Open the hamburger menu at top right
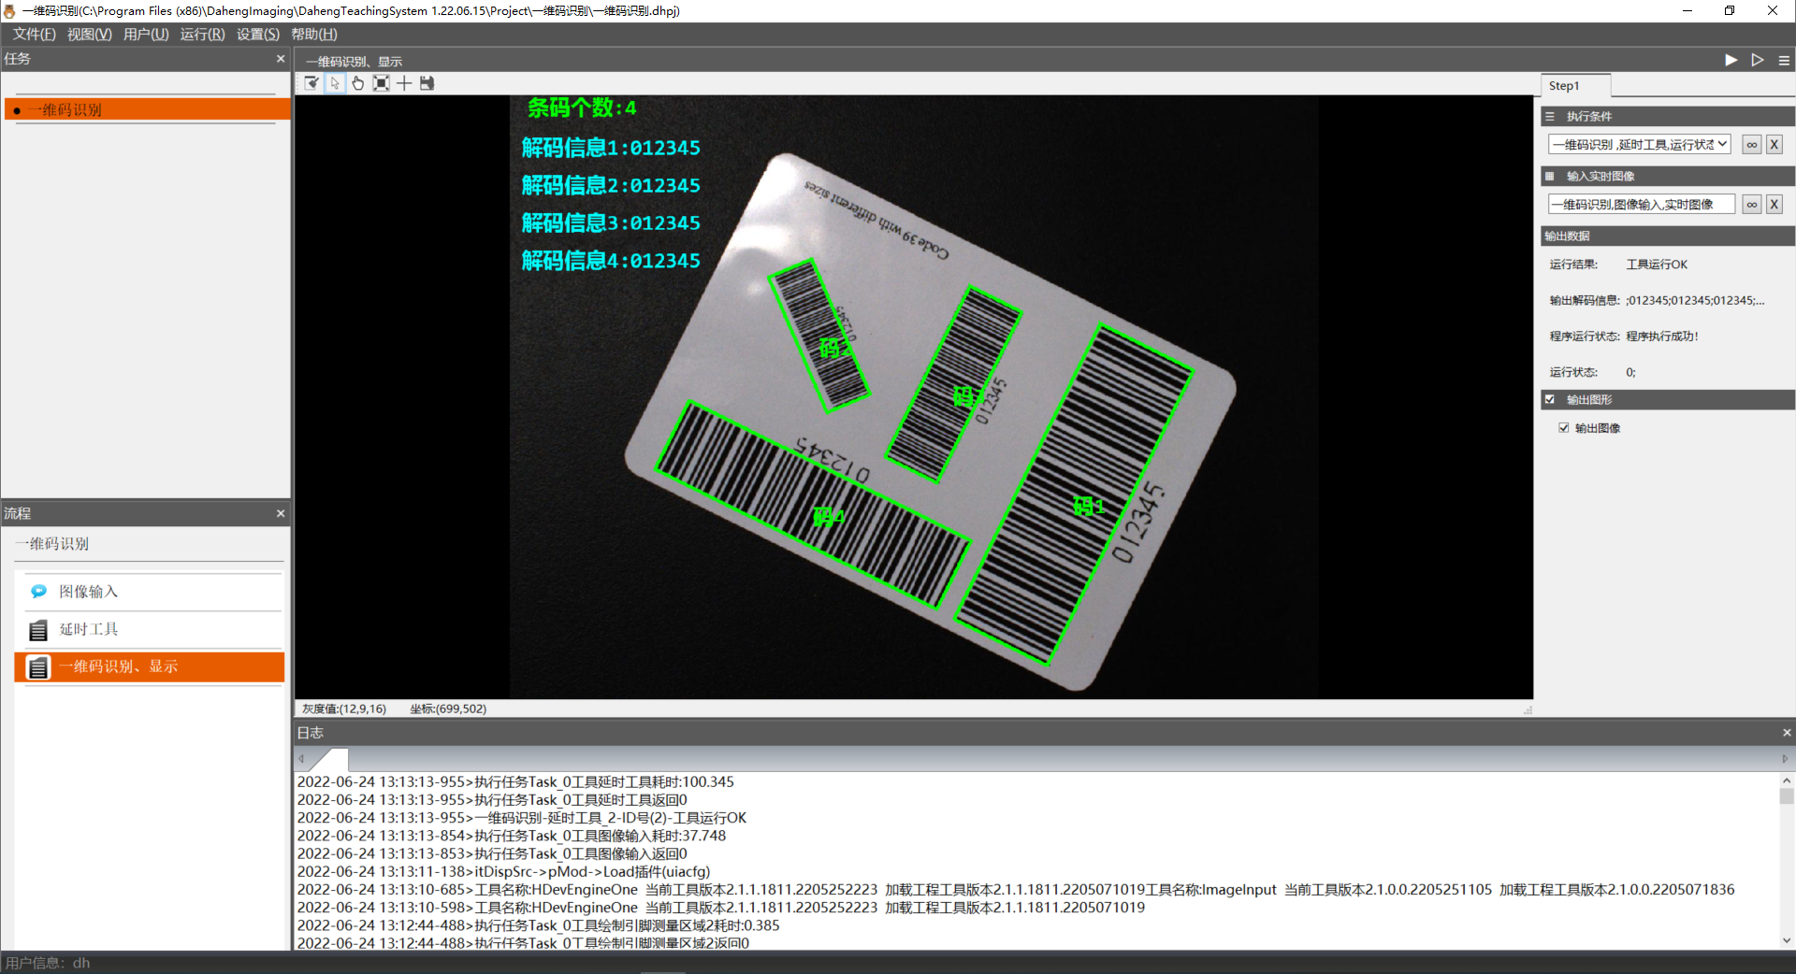 pyautogui.click(x=1784, y=60)
